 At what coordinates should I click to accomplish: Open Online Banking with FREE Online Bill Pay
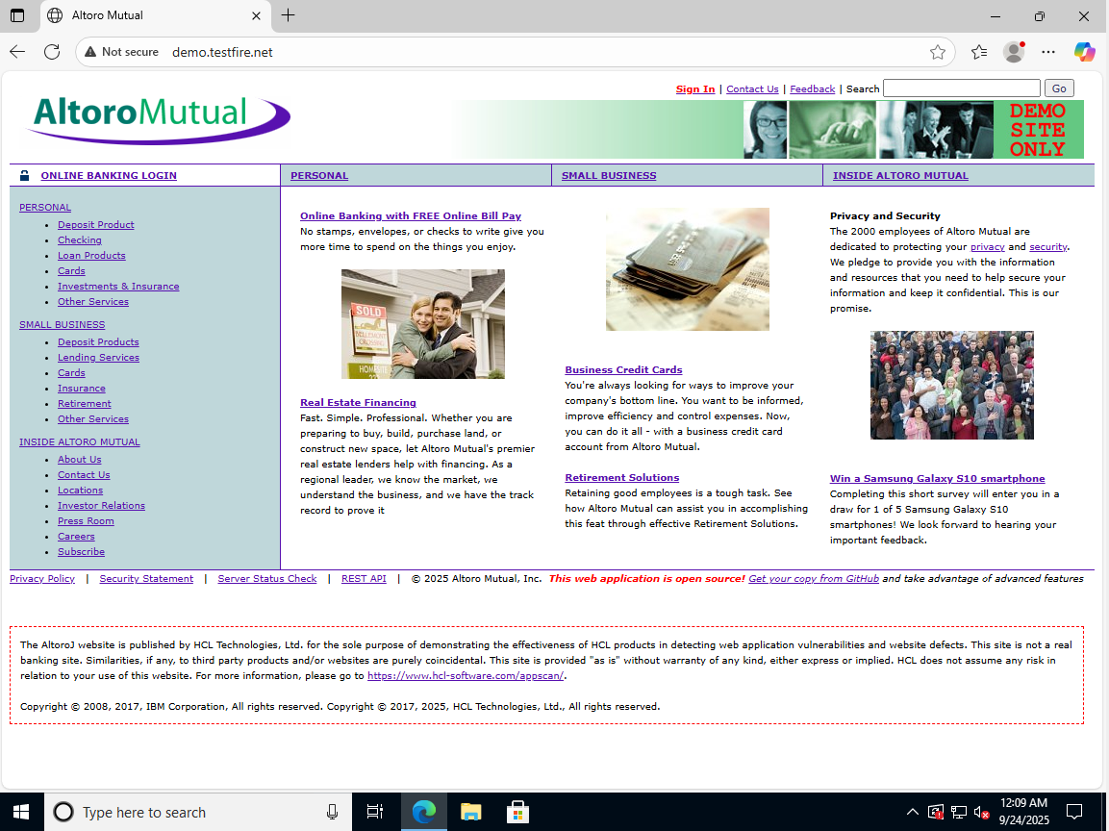(410, 216)
